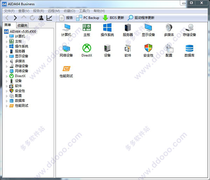Open the 工具(T) menu

click(x=84, y=11)
